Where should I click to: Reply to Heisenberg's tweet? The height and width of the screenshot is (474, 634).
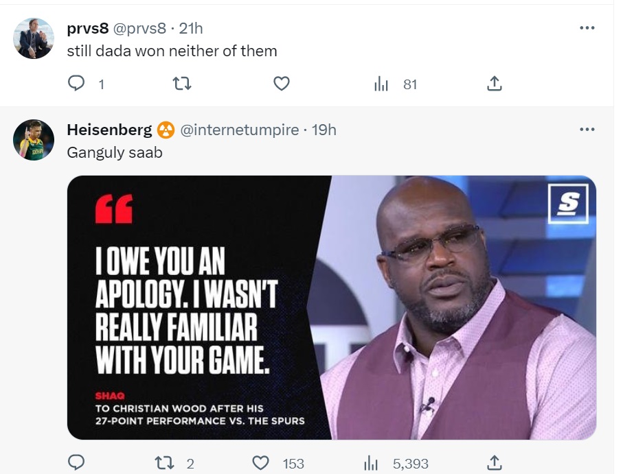pos(76,463)
